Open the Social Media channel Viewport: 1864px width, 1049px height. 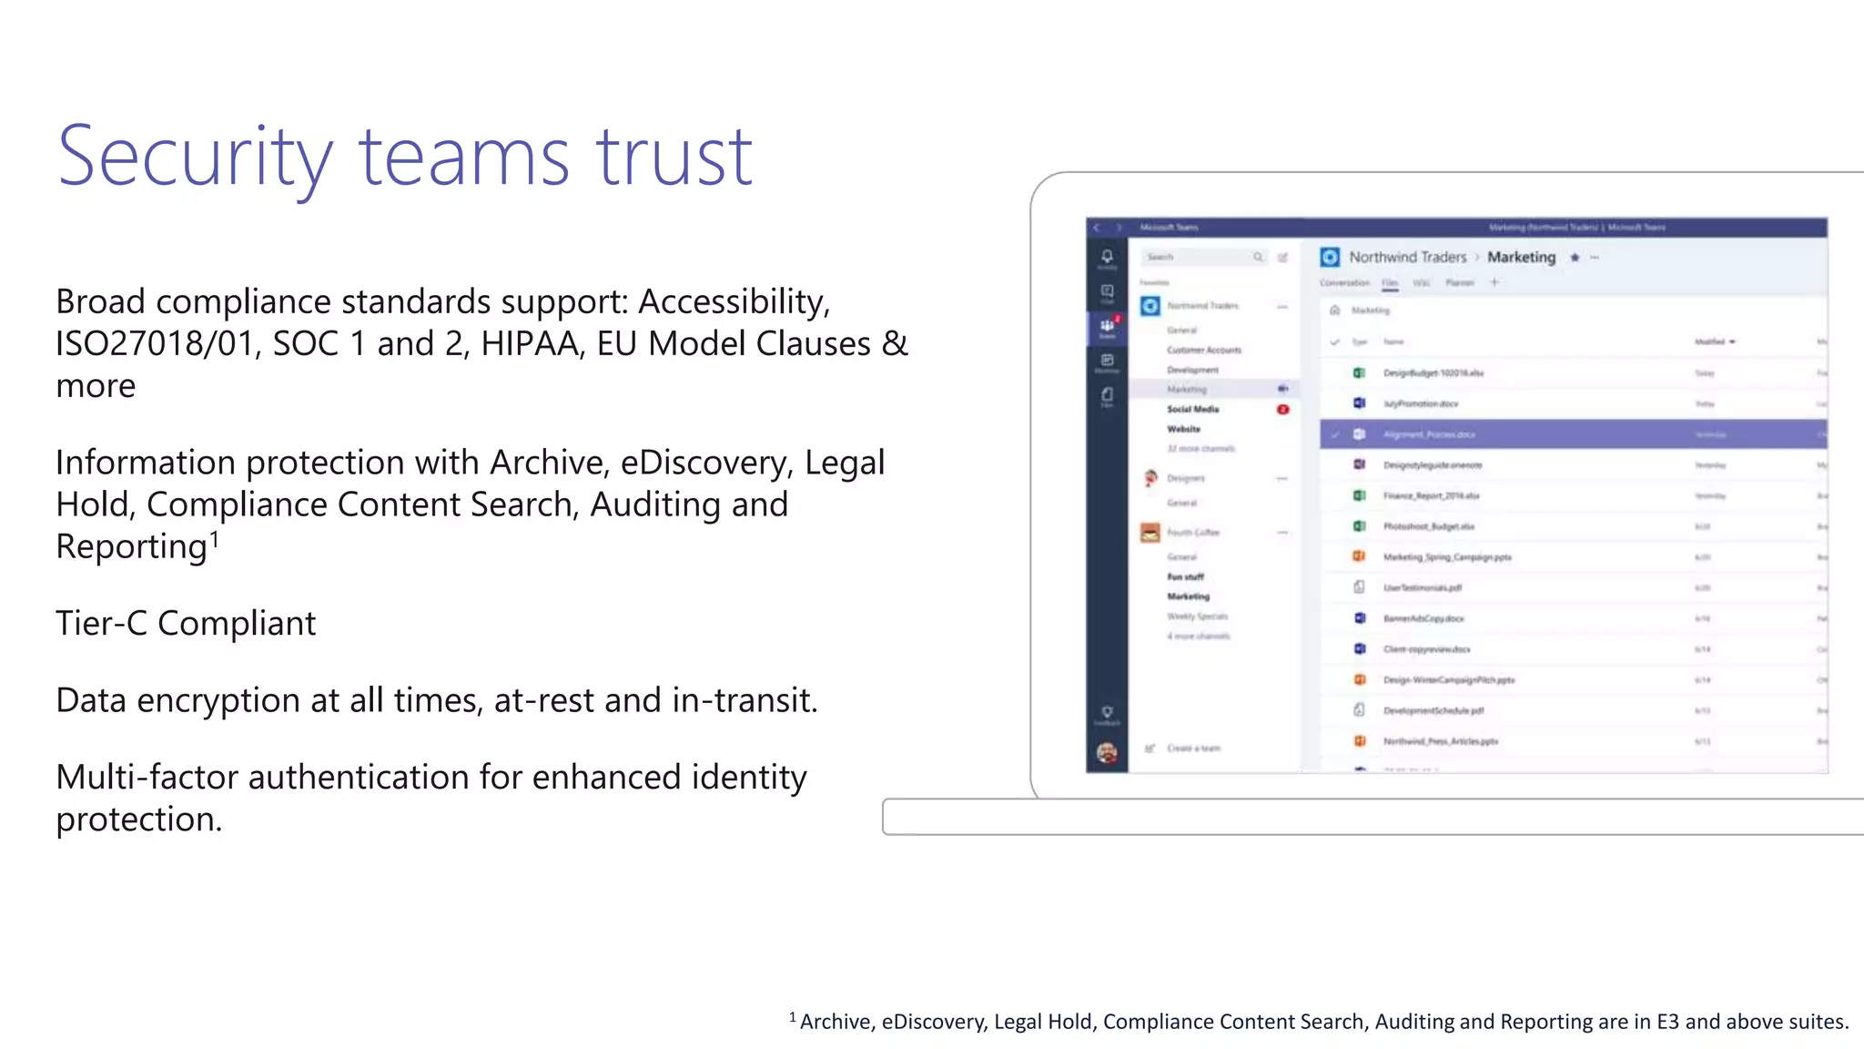[1192, 410]
